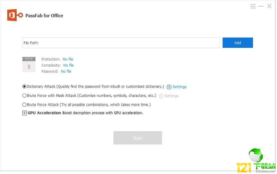Click the Protection 'No file' value
Viewport: 277px width, 174px height.
coord(68,59)
